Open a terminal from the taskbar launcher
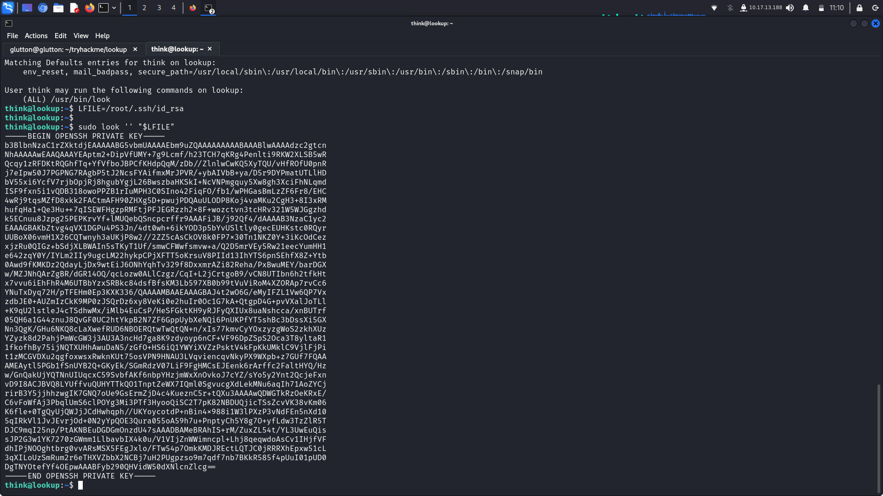883x496 pixels. (103, 7)
